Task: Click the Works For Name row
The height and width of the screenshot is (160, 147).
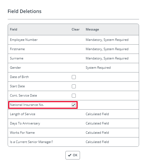Action: [73, 133]
